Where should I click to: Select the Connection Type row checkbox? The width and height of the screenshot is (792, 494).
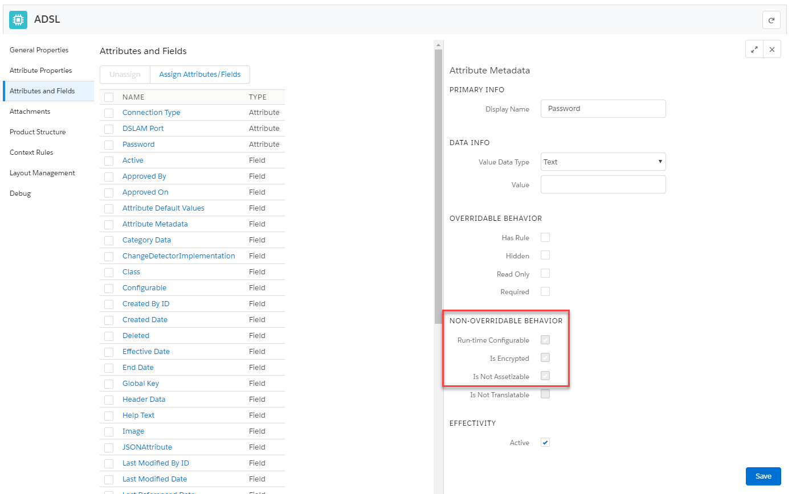(109, 113)
